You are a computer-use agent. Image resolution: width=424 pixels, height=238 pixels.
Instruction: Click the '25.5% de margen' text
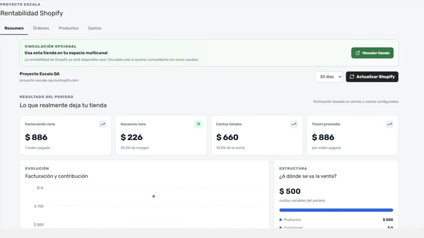click(x=135, y=148)
